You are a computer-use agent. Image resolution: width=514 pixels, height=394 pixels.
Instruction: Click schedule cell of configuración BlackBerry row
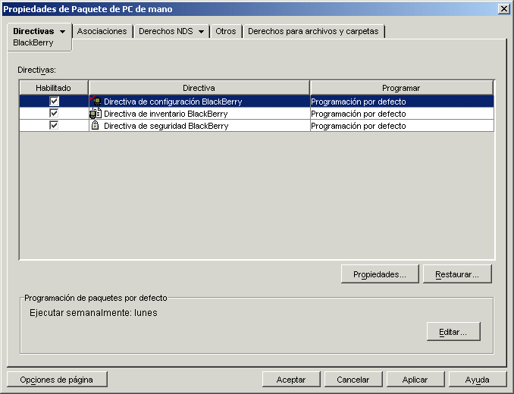click(x=402, y=102)
